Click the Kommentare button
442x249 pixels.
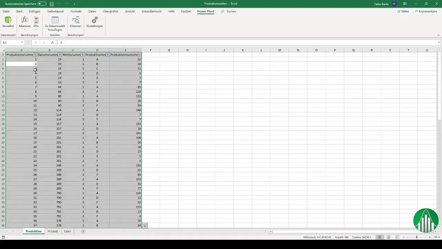pos(426,11)
